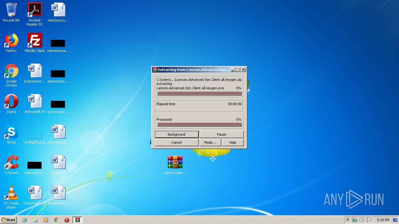Pause the extraction

coord(222,134)
